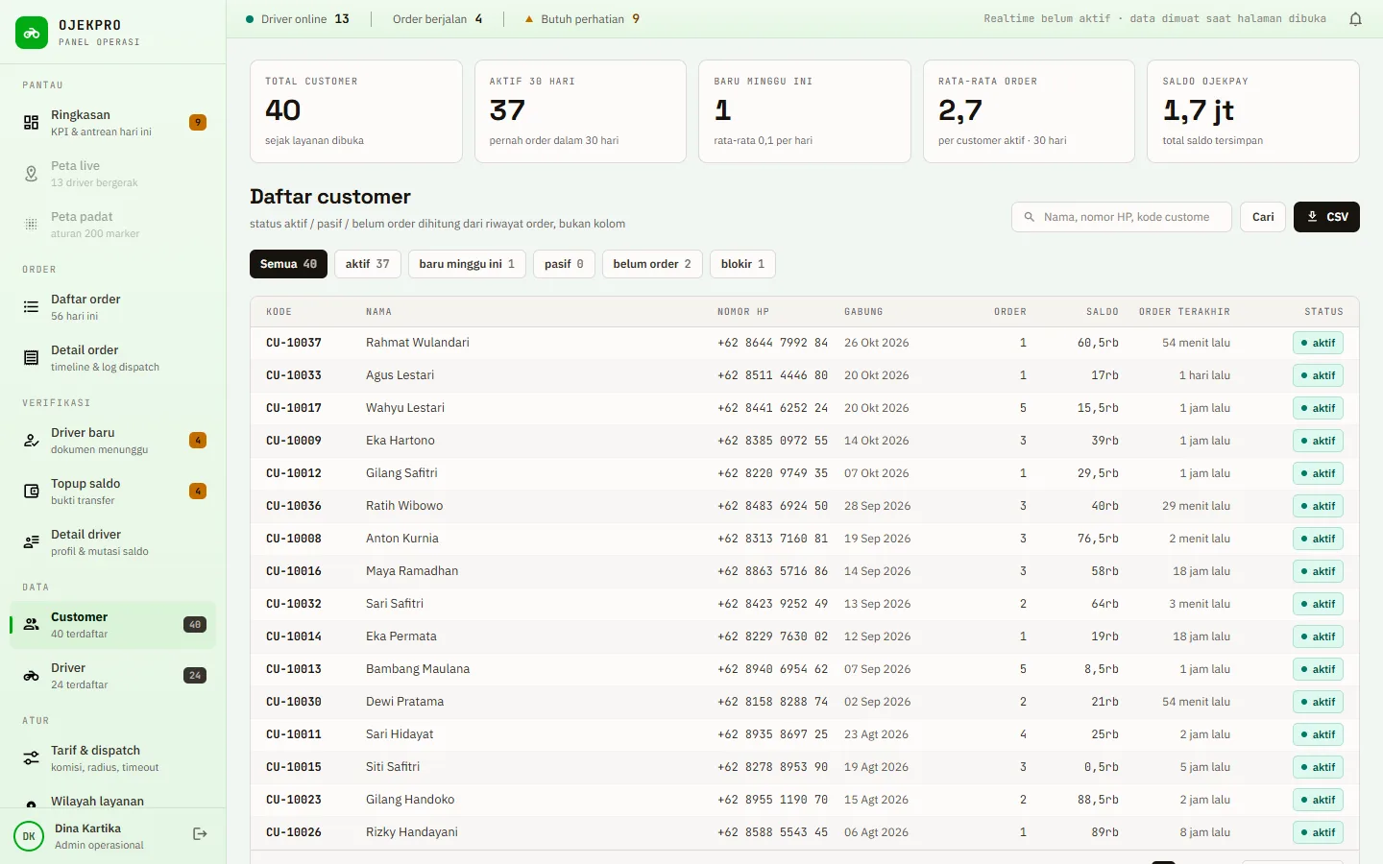Click customer code CU-10037

tap(294, 343)
